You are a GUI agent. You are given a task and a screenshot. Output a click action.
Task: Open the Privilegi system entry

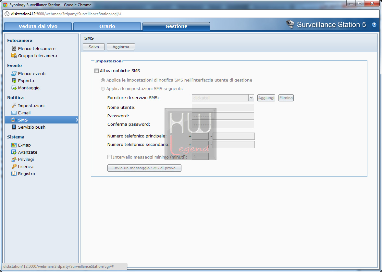click(x=26, y=159)
